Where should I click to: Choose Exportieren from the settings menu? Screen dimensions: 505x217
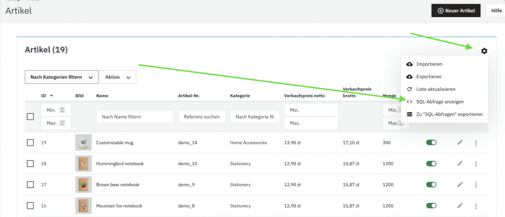[x=444, y=77]
